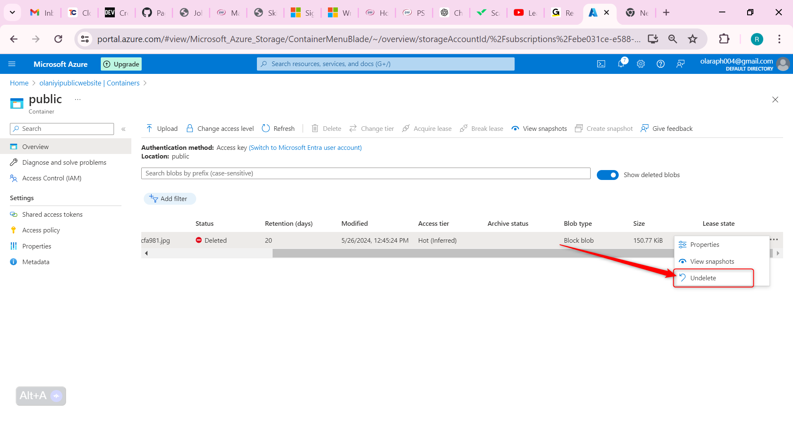Click Upload in the container toolbar
The image size is (793, 421).
[161, 128]
